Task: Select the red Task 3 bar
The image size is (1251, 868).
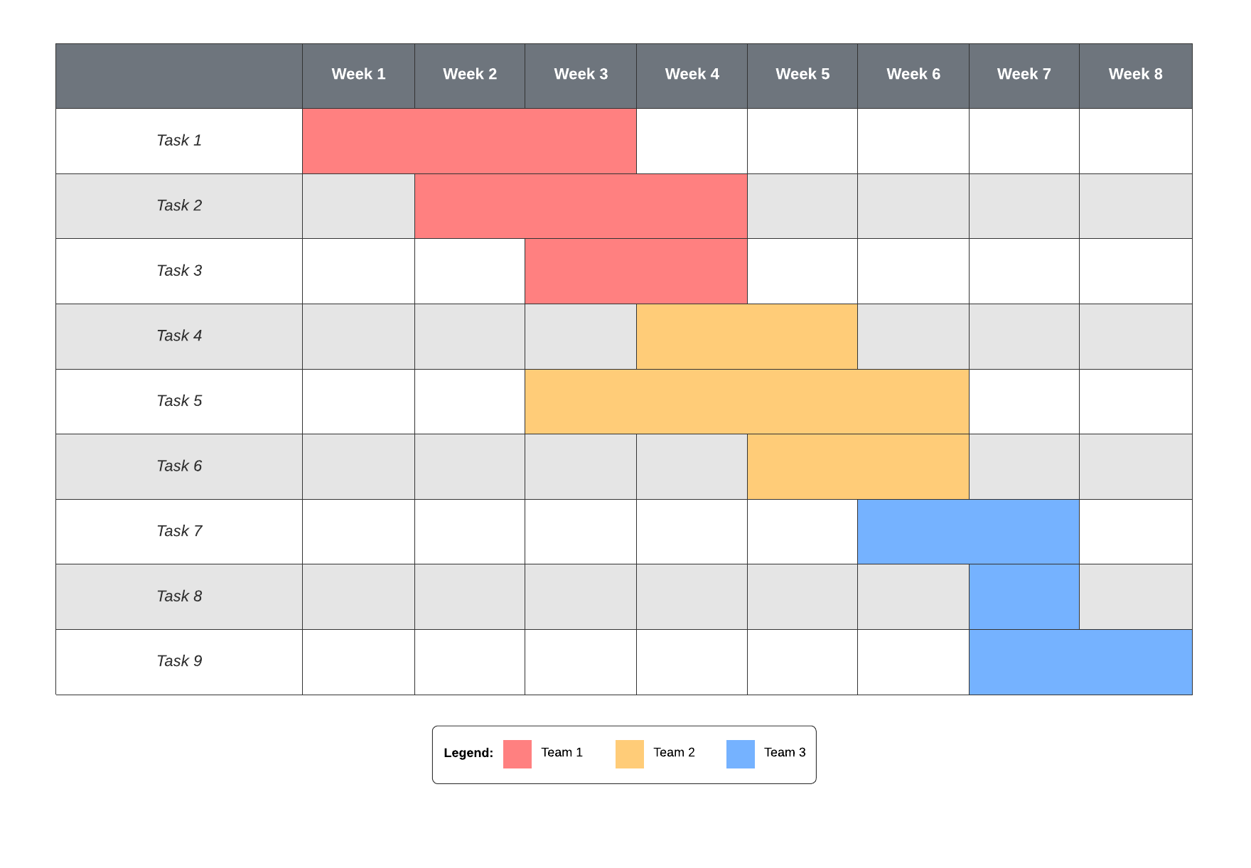Action: [x=636, y=271]
